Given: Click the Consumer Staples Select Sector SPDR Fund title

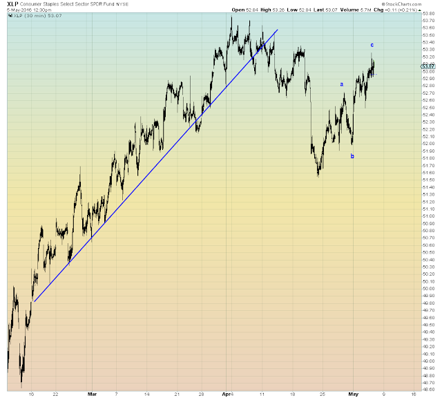Looking at the screenshot, I should 67,4.
